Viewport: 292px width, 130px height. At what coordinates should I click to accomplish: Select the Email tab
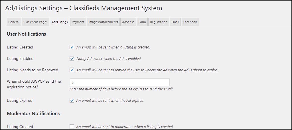(175, 22)
